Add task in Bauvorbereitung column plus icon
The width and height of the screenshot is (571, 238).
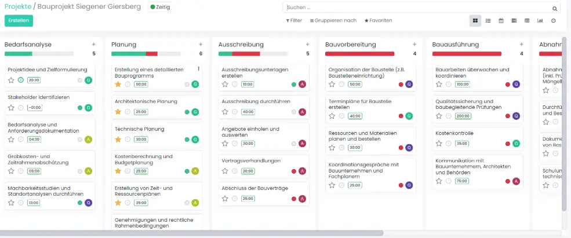click(x=414, y=45)
